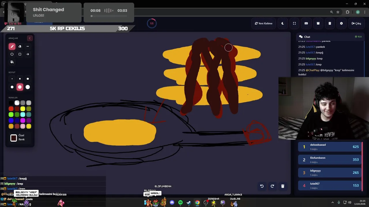Click the Yeni Kelime button

pos(264,23)
